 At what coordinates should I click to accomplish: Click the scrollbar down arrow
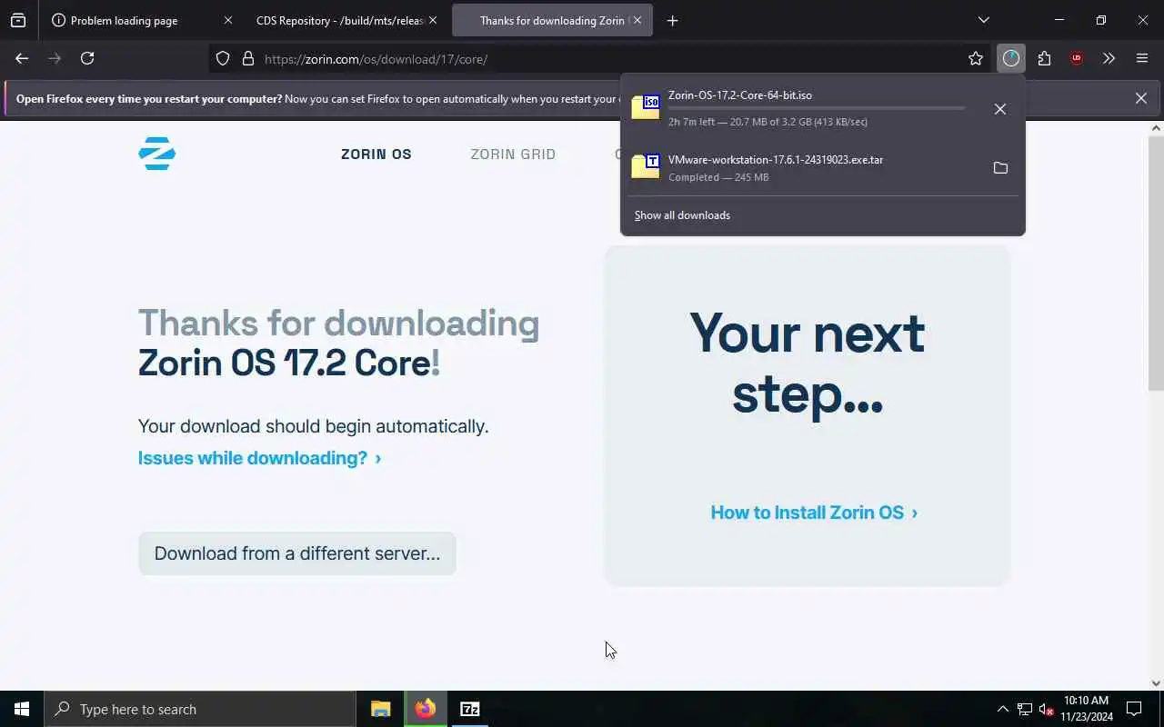pos(1156,683)
